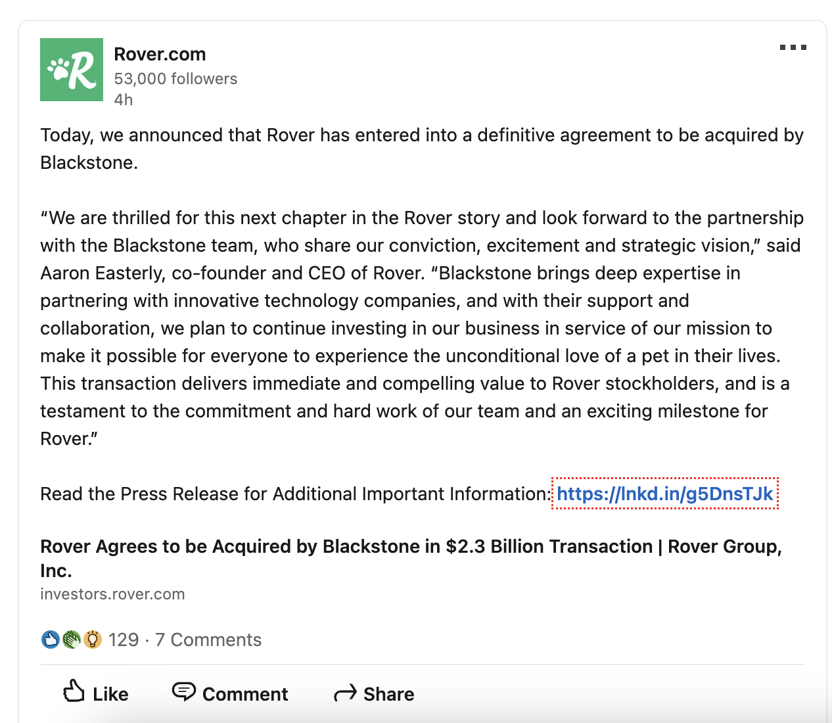Click the Share arrow icon
832x723 pixels.
[345, 693]
